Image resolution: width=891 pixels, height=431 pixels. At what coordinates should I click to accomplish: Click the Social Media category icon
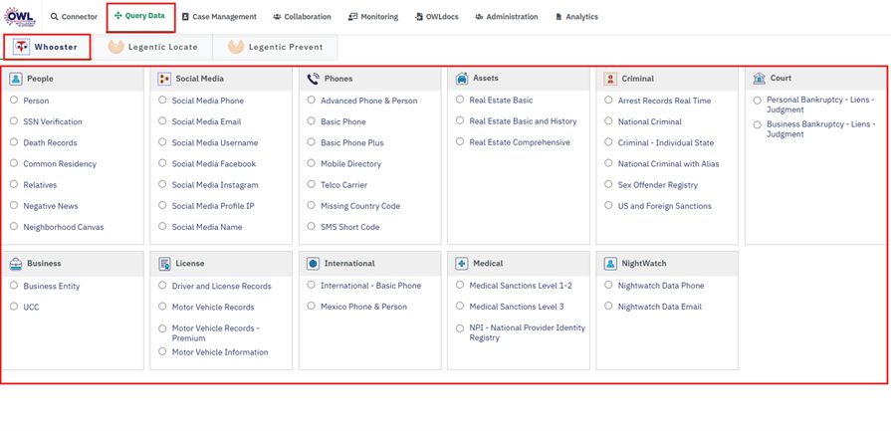(164, 79)
